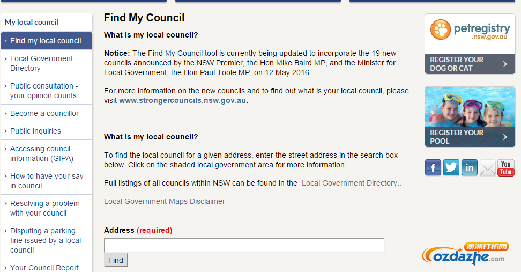This screenshot has height=272, width=521.
Task: Click the Address input field
Action: 244,245
